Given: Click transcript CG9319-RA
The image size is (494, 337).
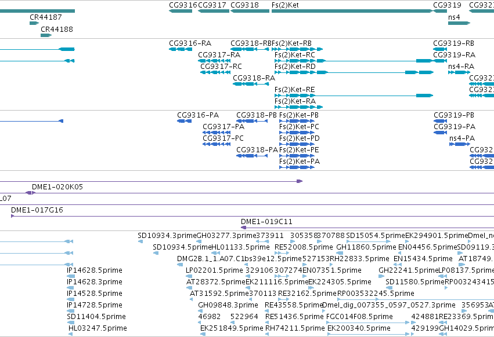Looking at the screenshot, I should pos(440,61).
